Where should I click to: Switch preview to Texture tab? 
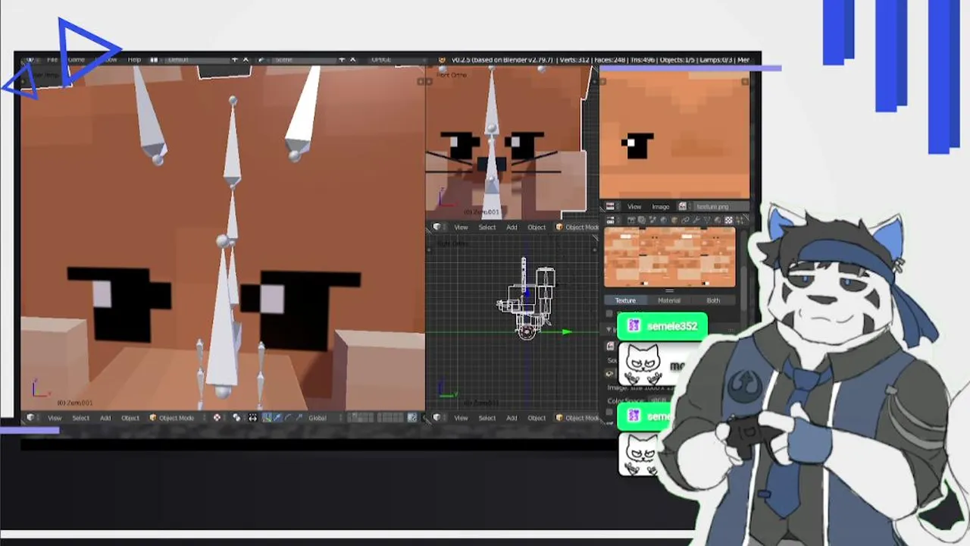tap(625, 300)
